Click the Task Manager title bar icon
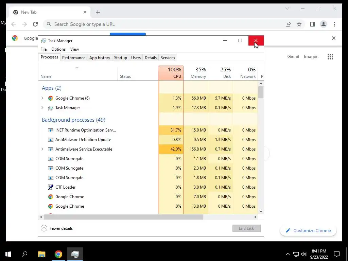This screenshot has height=261, width=348. click(43, 41)
